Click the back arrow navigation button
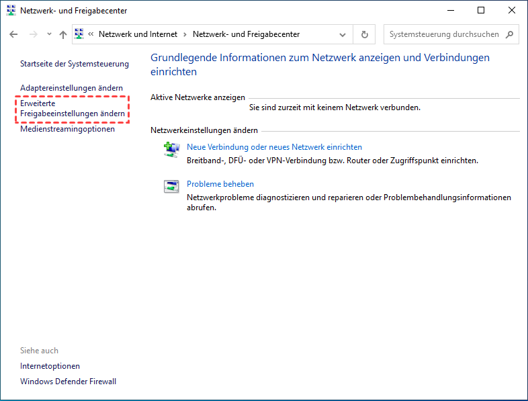 [13, 34]
